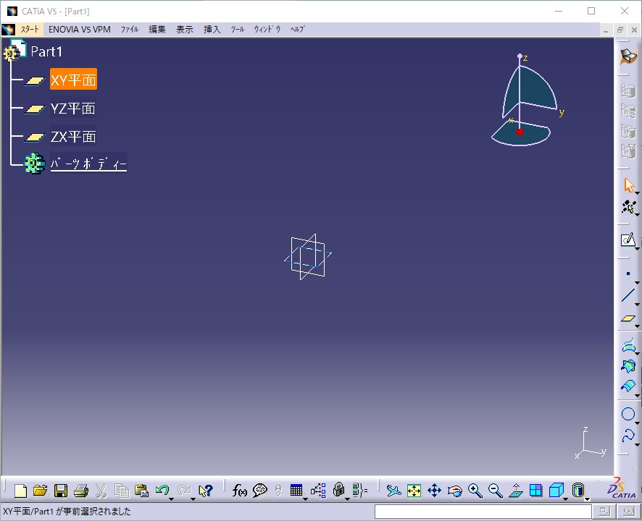Click the Copy icon
Screen dimensions: 642x521
(x=122, y=491)
